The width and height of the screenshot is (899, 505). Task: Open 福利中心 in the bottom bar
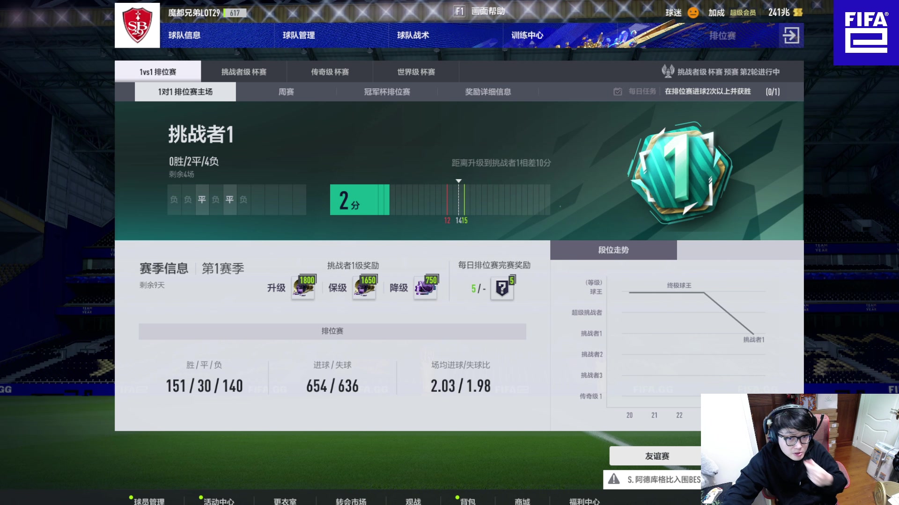584,501
